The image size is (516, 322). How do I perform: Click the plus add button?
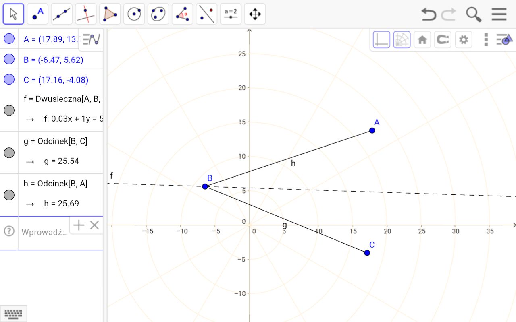pyautogui.click(x=79, y=225)
